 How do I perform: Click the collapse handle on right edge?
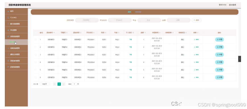240,59
